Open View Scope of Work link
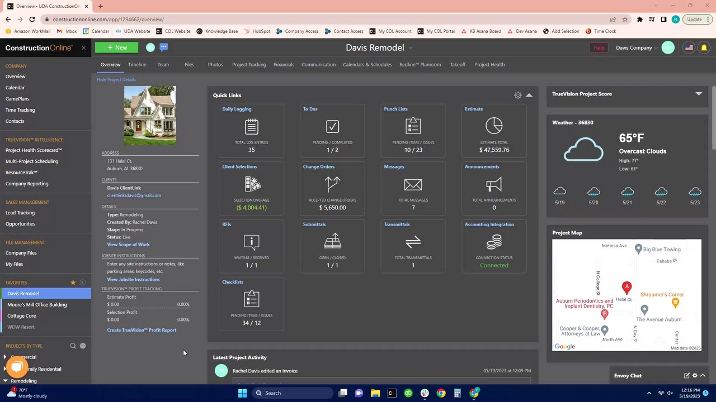 [128, 245]
